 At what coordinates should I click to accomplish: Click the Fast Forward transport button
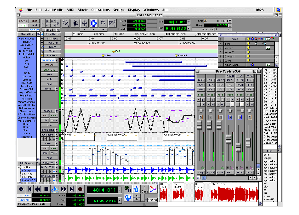pyautogui.click(x=63, y=189)
